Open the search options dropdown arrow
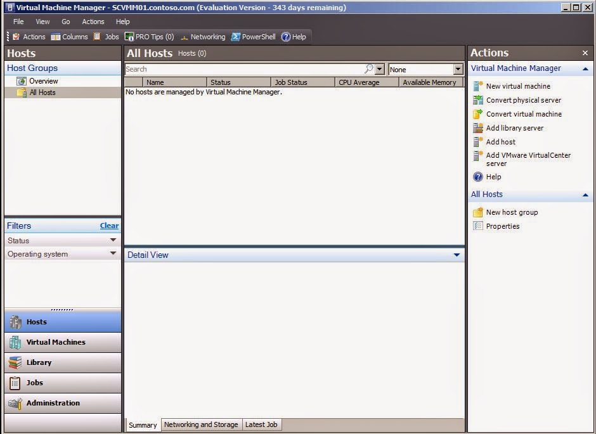Image resolution: width=596 pixels, height=434 pixels. [x=379, y=69]
